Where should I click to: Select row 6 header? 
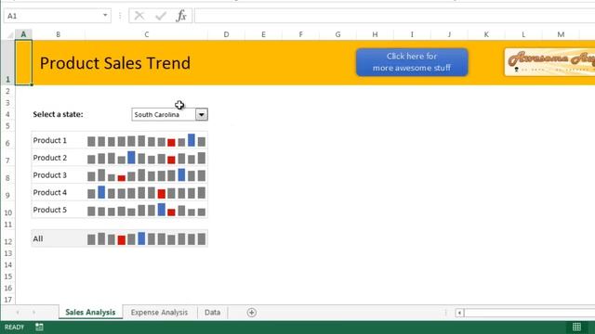[7, 140]
